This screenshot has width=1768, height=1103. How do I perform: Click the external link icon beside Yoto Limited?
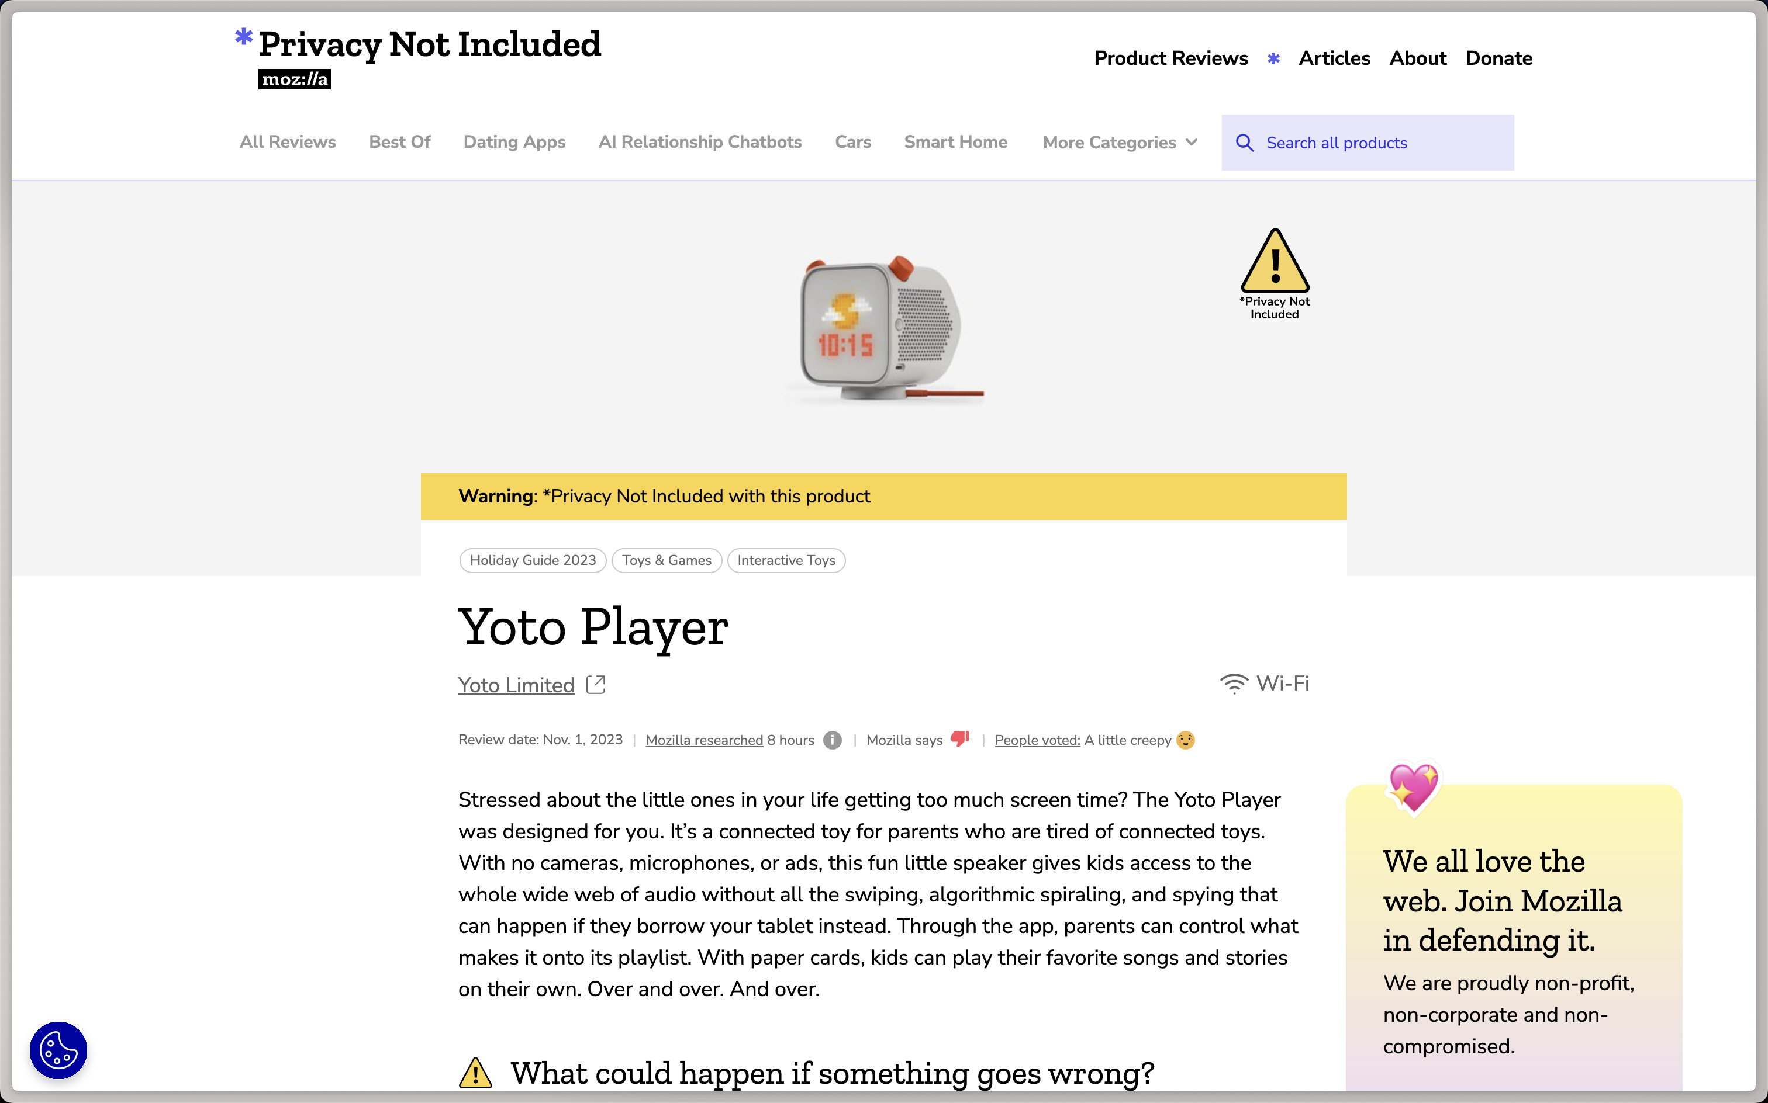point(596,684)
